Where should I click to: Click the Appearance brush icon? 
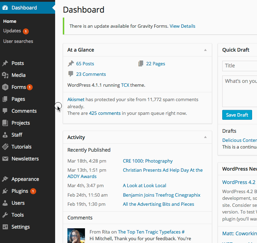tap(5, 179)
